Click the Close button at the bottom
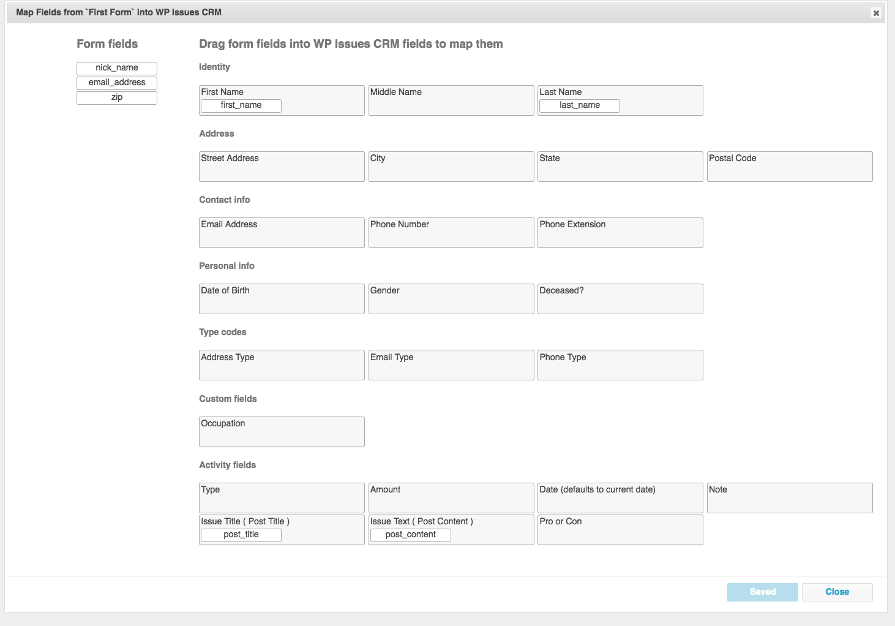The width and height of the screenshot is (895, 626). [837, 592]
